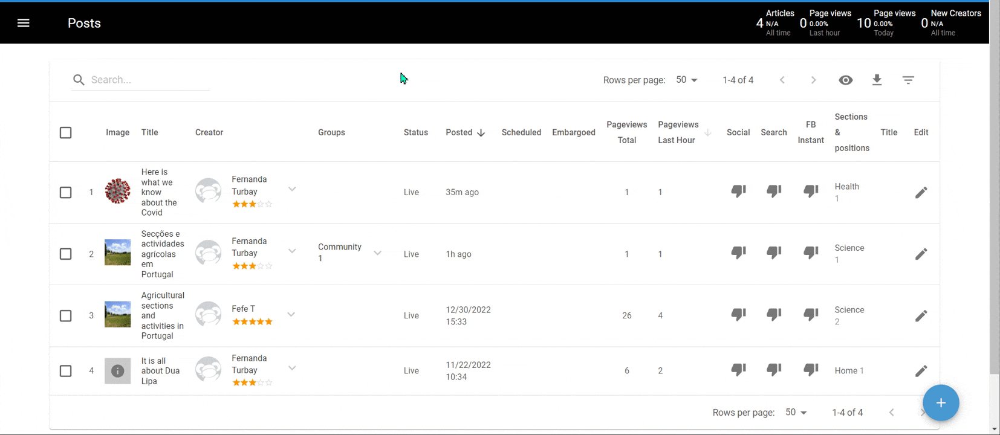Open 'It is all about Dua Lipa' title

tap(160, 371)
